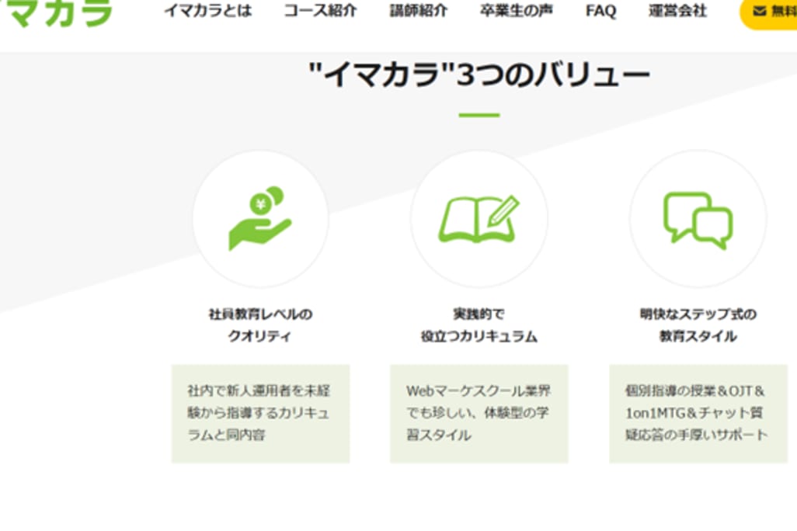Open the イマカラとは menu item

tap(207, 12)
